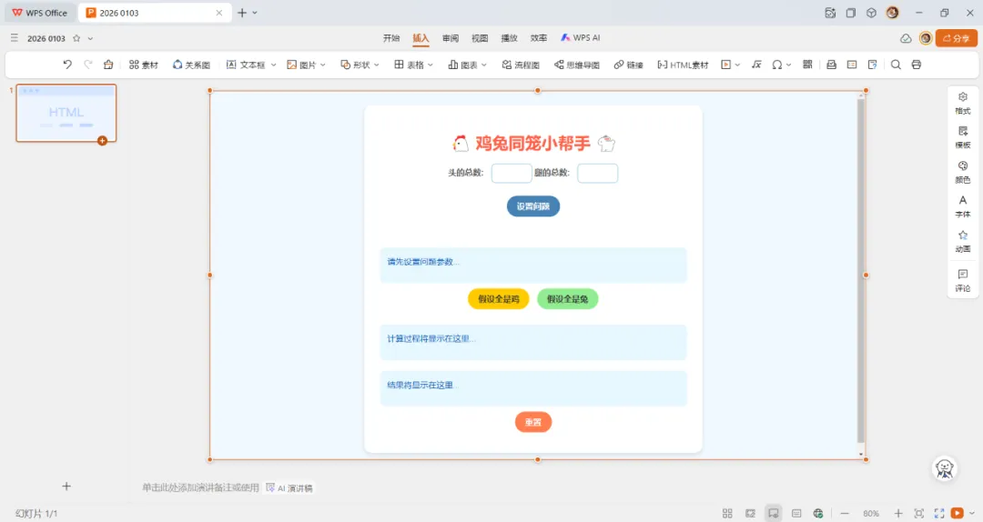
Task: Expand the 形状 dropdown arrow
Action: [376, 65]
